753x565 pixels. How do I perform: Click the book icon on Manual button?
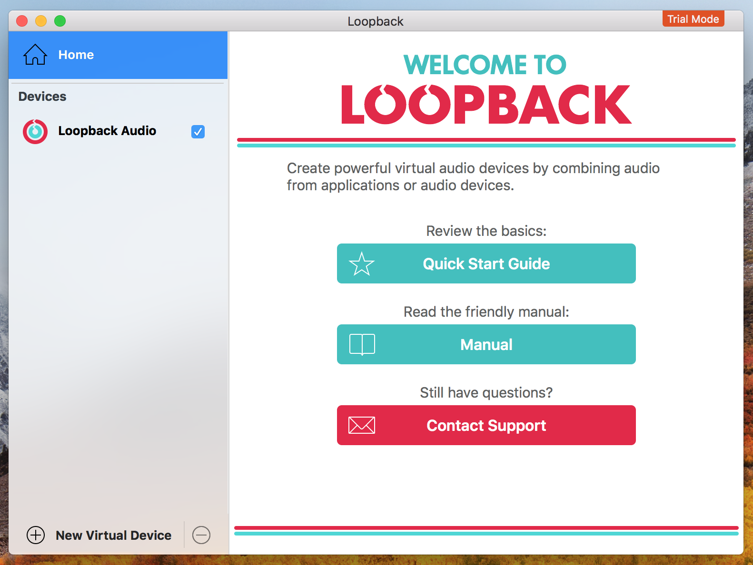[362, 344]
